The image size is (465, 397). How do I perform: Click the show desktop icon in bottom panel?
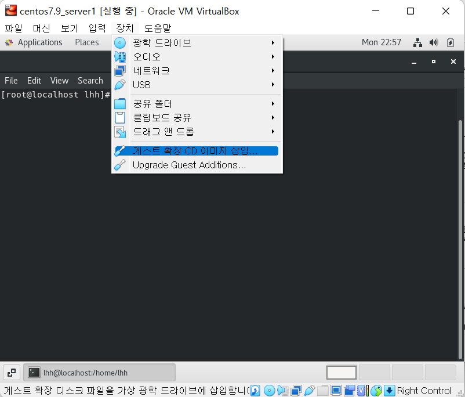pos(12,373)
